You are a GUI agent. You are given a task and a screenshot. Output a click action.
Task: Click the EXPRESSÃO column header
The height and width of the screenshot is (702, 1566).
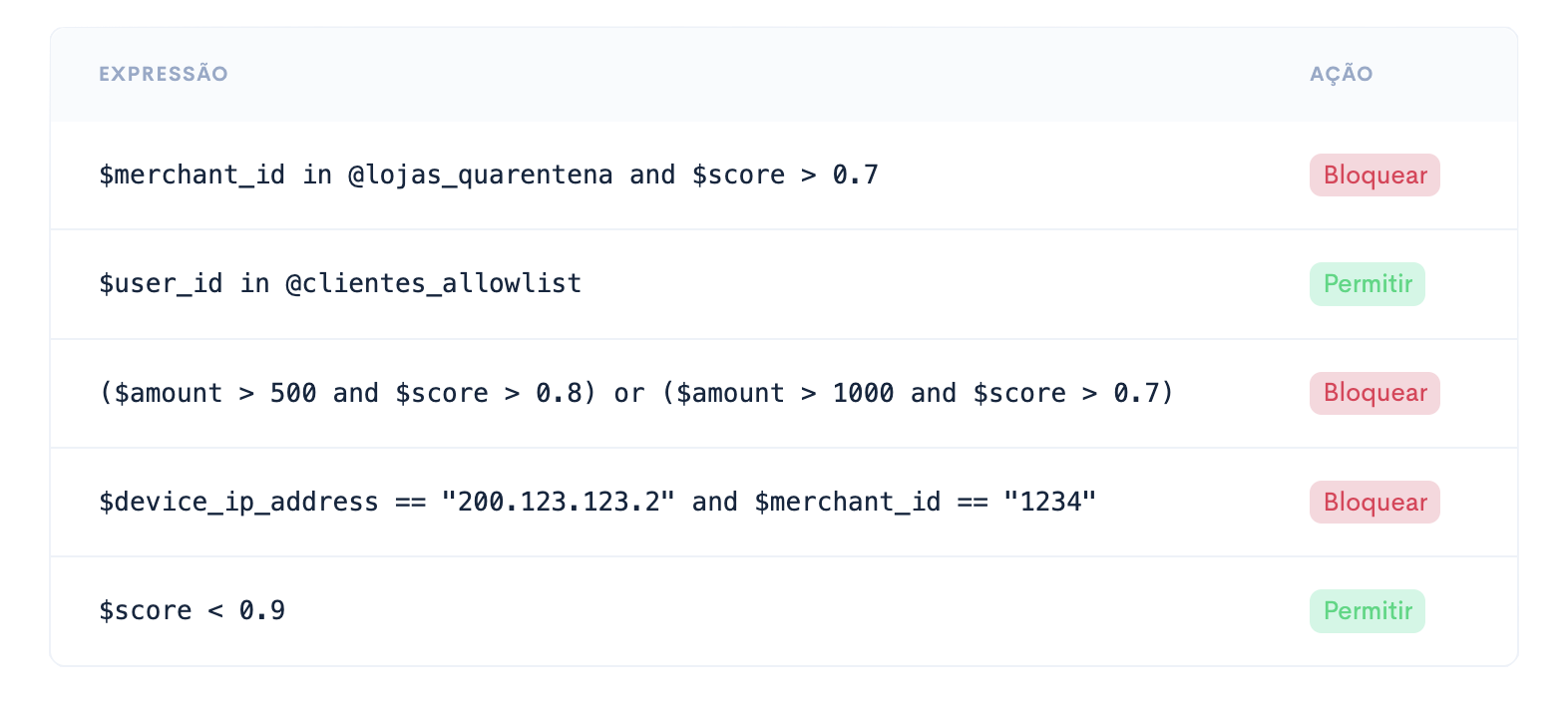(163, 74)
